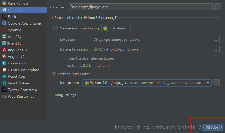Expand More Settings section
Image resolution: width=225 pixels, height=133 pixels.
52,95
